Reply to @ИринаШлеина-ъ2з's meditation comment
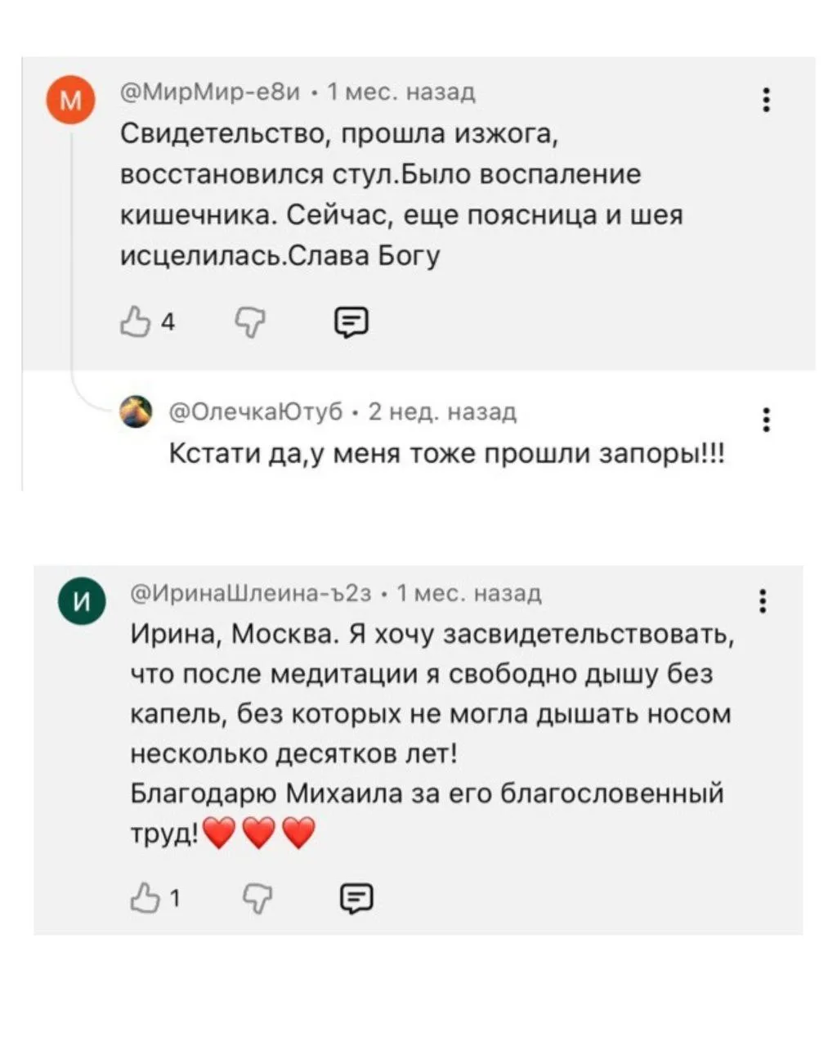 point(356,899)
